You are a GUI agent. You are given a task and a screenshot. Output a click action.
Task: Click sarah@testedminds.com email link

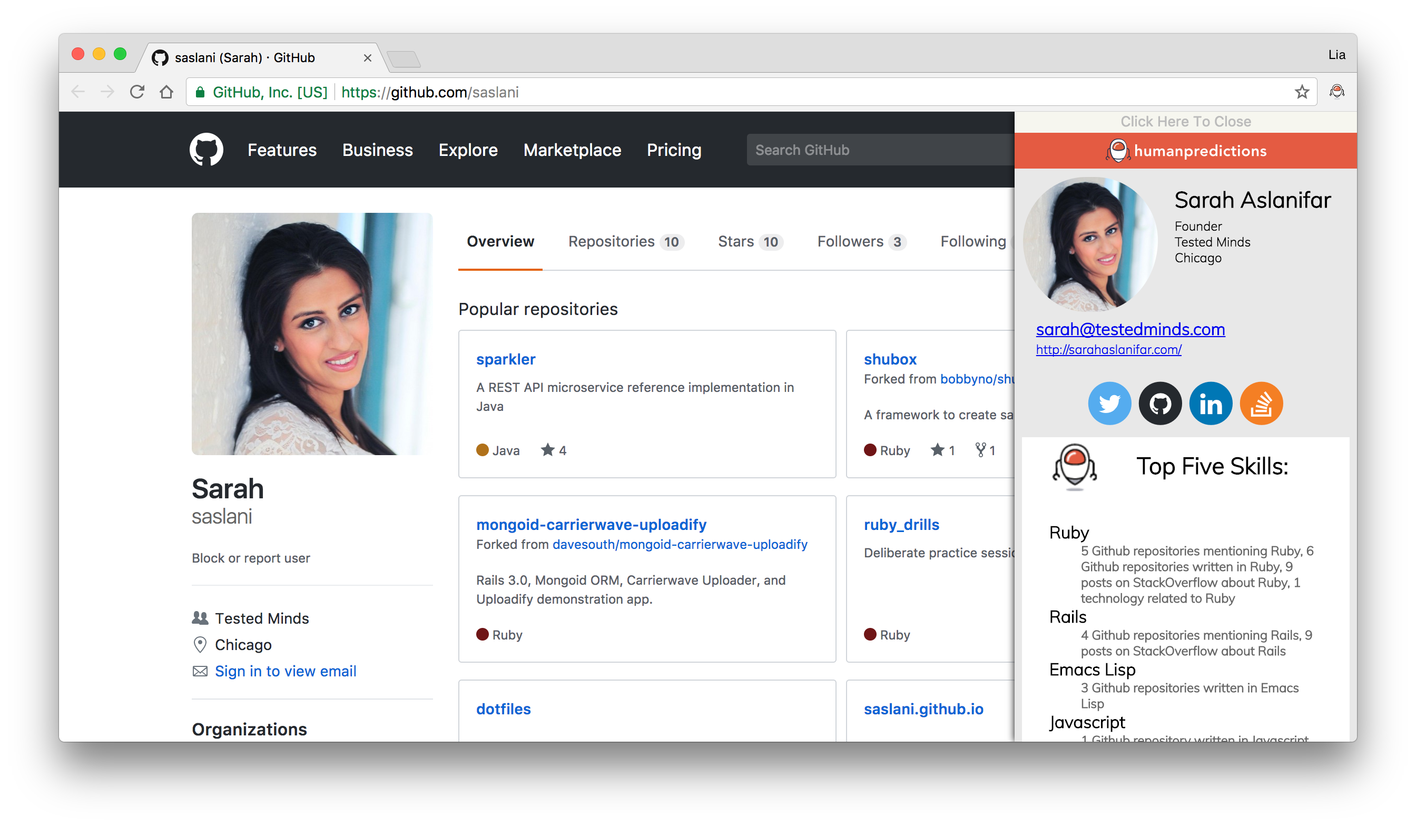(x=1130, y=329)
